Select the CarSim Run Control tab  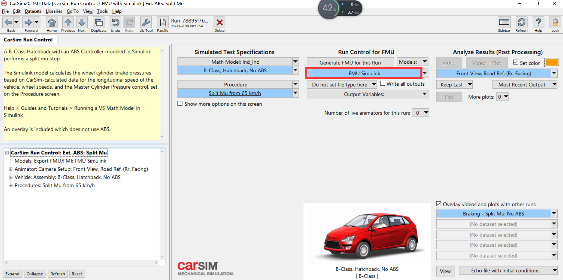(x=28, y=40)
